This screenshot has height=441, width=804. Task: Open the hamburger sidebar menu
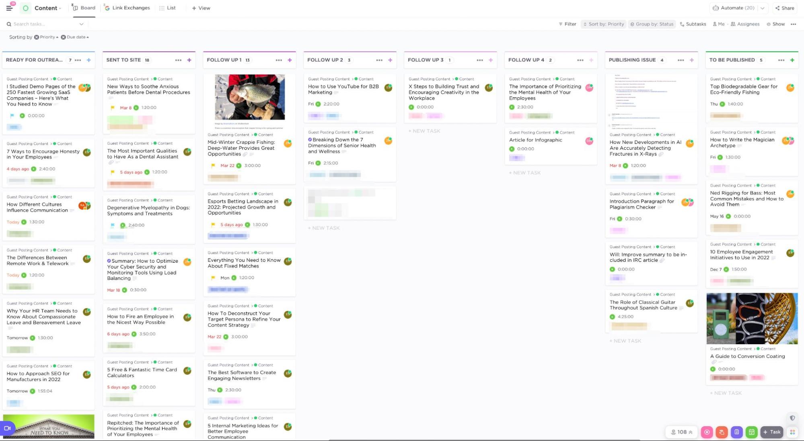click(9, 8)
